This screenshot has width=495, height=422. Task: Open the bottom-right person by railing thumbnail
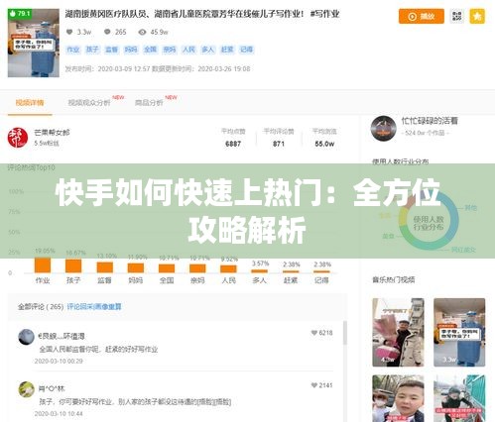(x=459, y=398)
